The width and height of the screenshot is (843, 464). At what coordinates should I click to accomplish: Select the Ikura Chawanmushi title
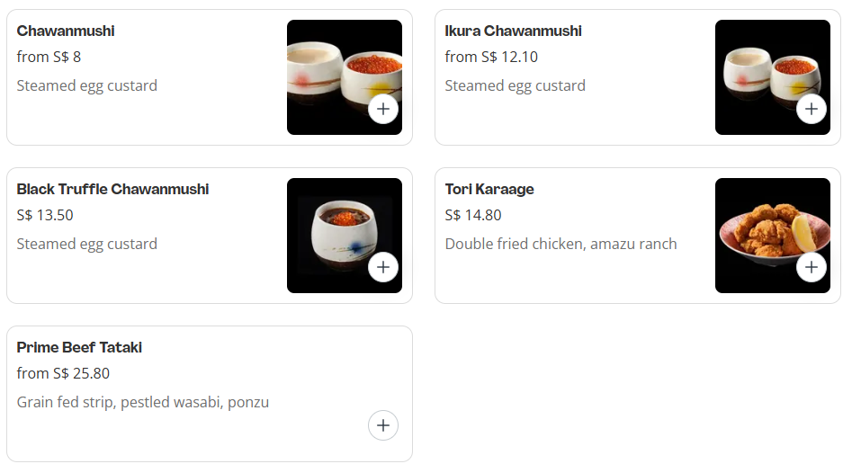pos(513,31)
